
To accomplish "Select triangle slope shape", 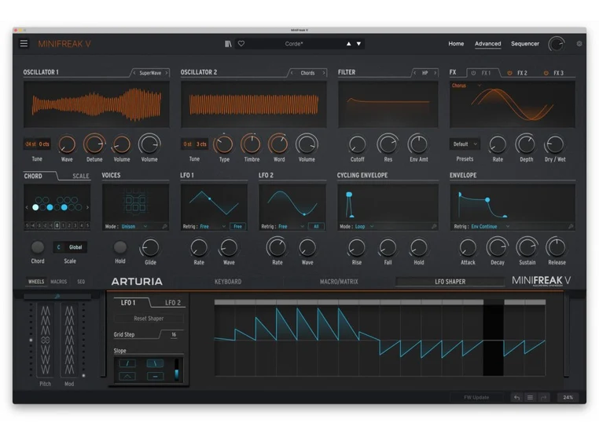I will coord(127,377).
